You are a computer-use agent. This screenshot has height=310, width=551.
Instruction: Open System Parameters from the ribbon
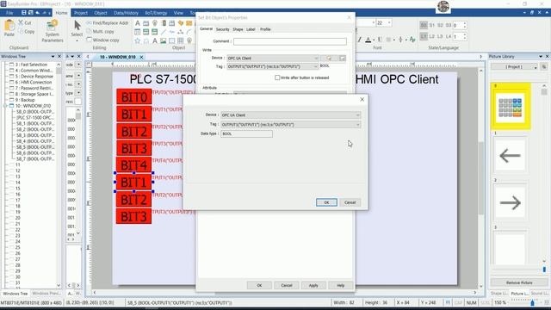(x=53, y=31)
